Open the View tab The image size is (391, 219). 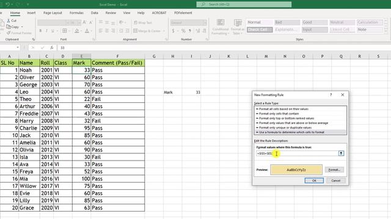point(126,13)
